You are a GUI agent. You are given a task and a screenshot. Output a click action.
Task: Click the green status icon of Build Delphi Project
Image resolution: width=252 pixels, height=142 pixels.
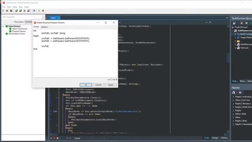click(x=7, y=34)
